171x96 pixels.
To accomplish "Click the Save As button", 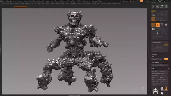I will point(164,71).
